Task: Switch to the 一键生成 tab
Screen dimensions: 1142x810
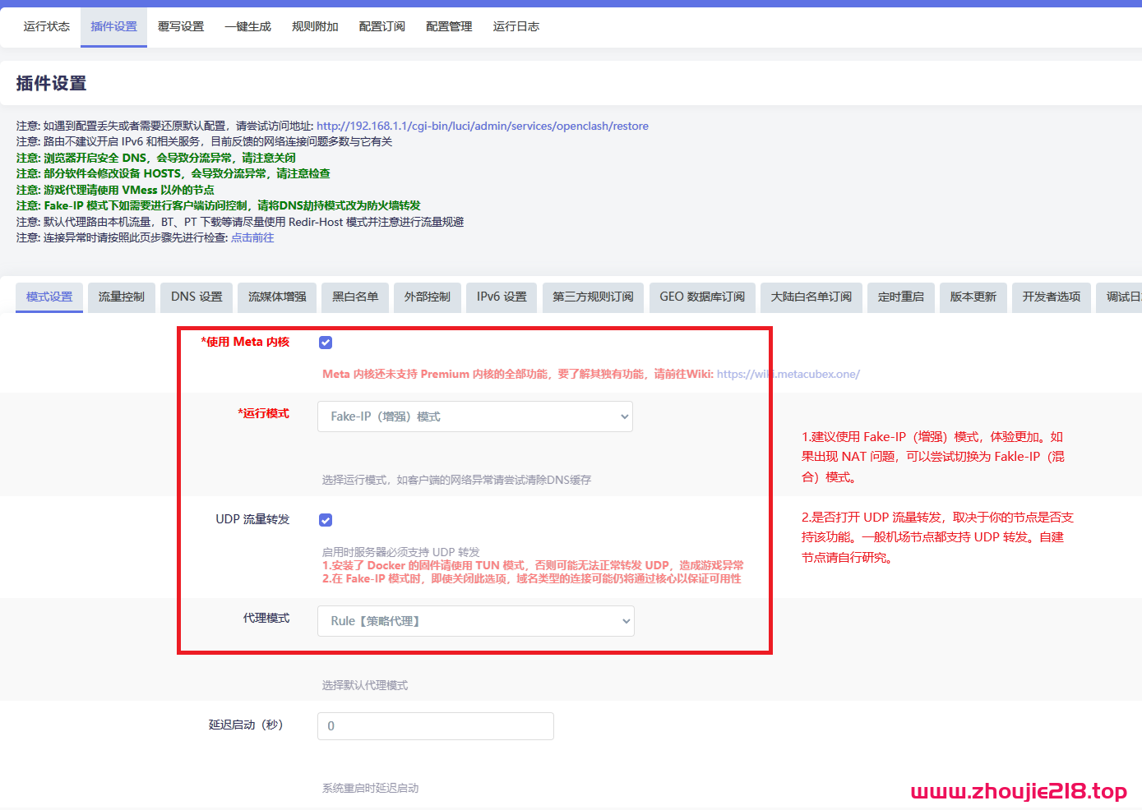Action: (247, 25)
